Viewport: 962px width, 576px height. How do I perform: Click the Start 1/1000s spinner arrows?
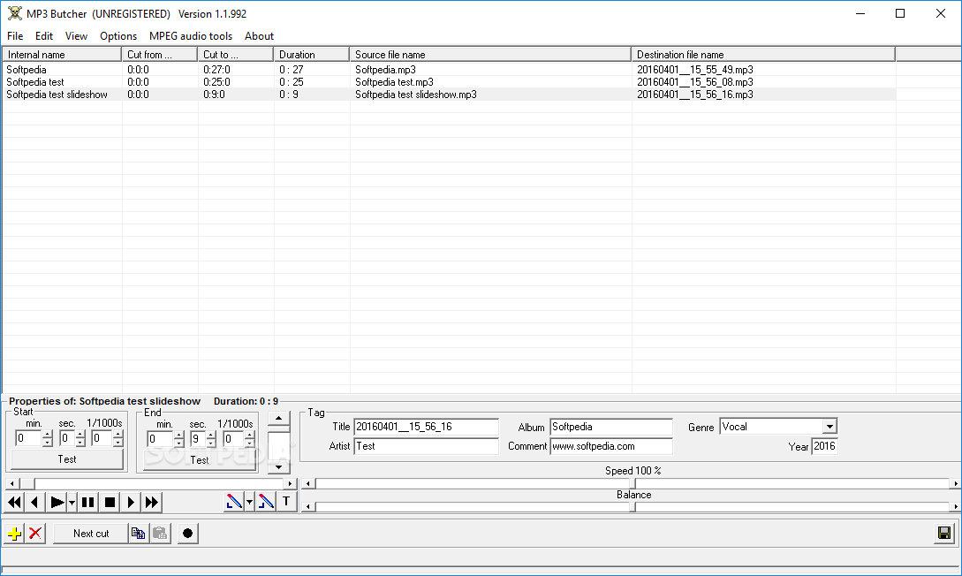point(117,438)
